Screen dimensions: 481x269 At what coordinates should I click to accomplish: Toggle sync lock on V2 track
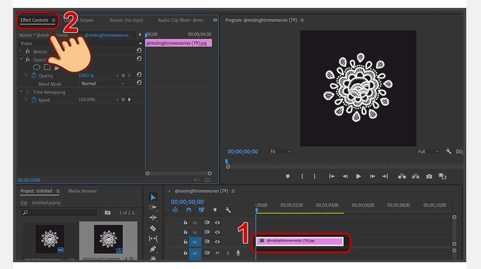coord(207,232)
